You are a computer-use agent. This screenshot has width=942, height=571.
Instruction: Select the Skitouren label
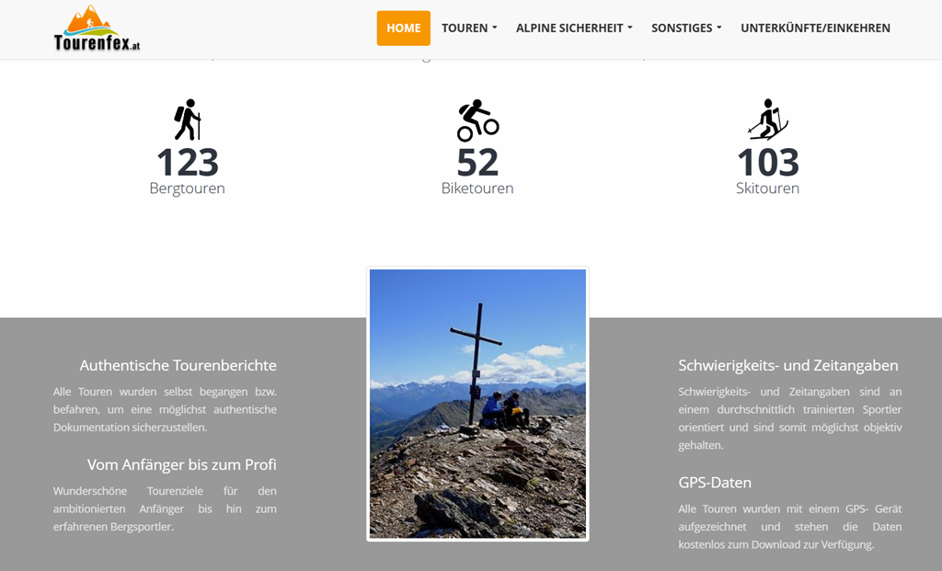click(767, 188)
